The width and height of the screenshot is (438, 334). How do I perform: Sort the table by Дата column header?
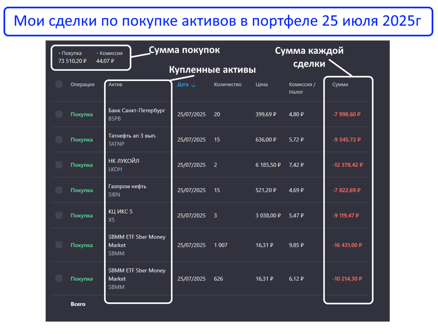(183, 85)
